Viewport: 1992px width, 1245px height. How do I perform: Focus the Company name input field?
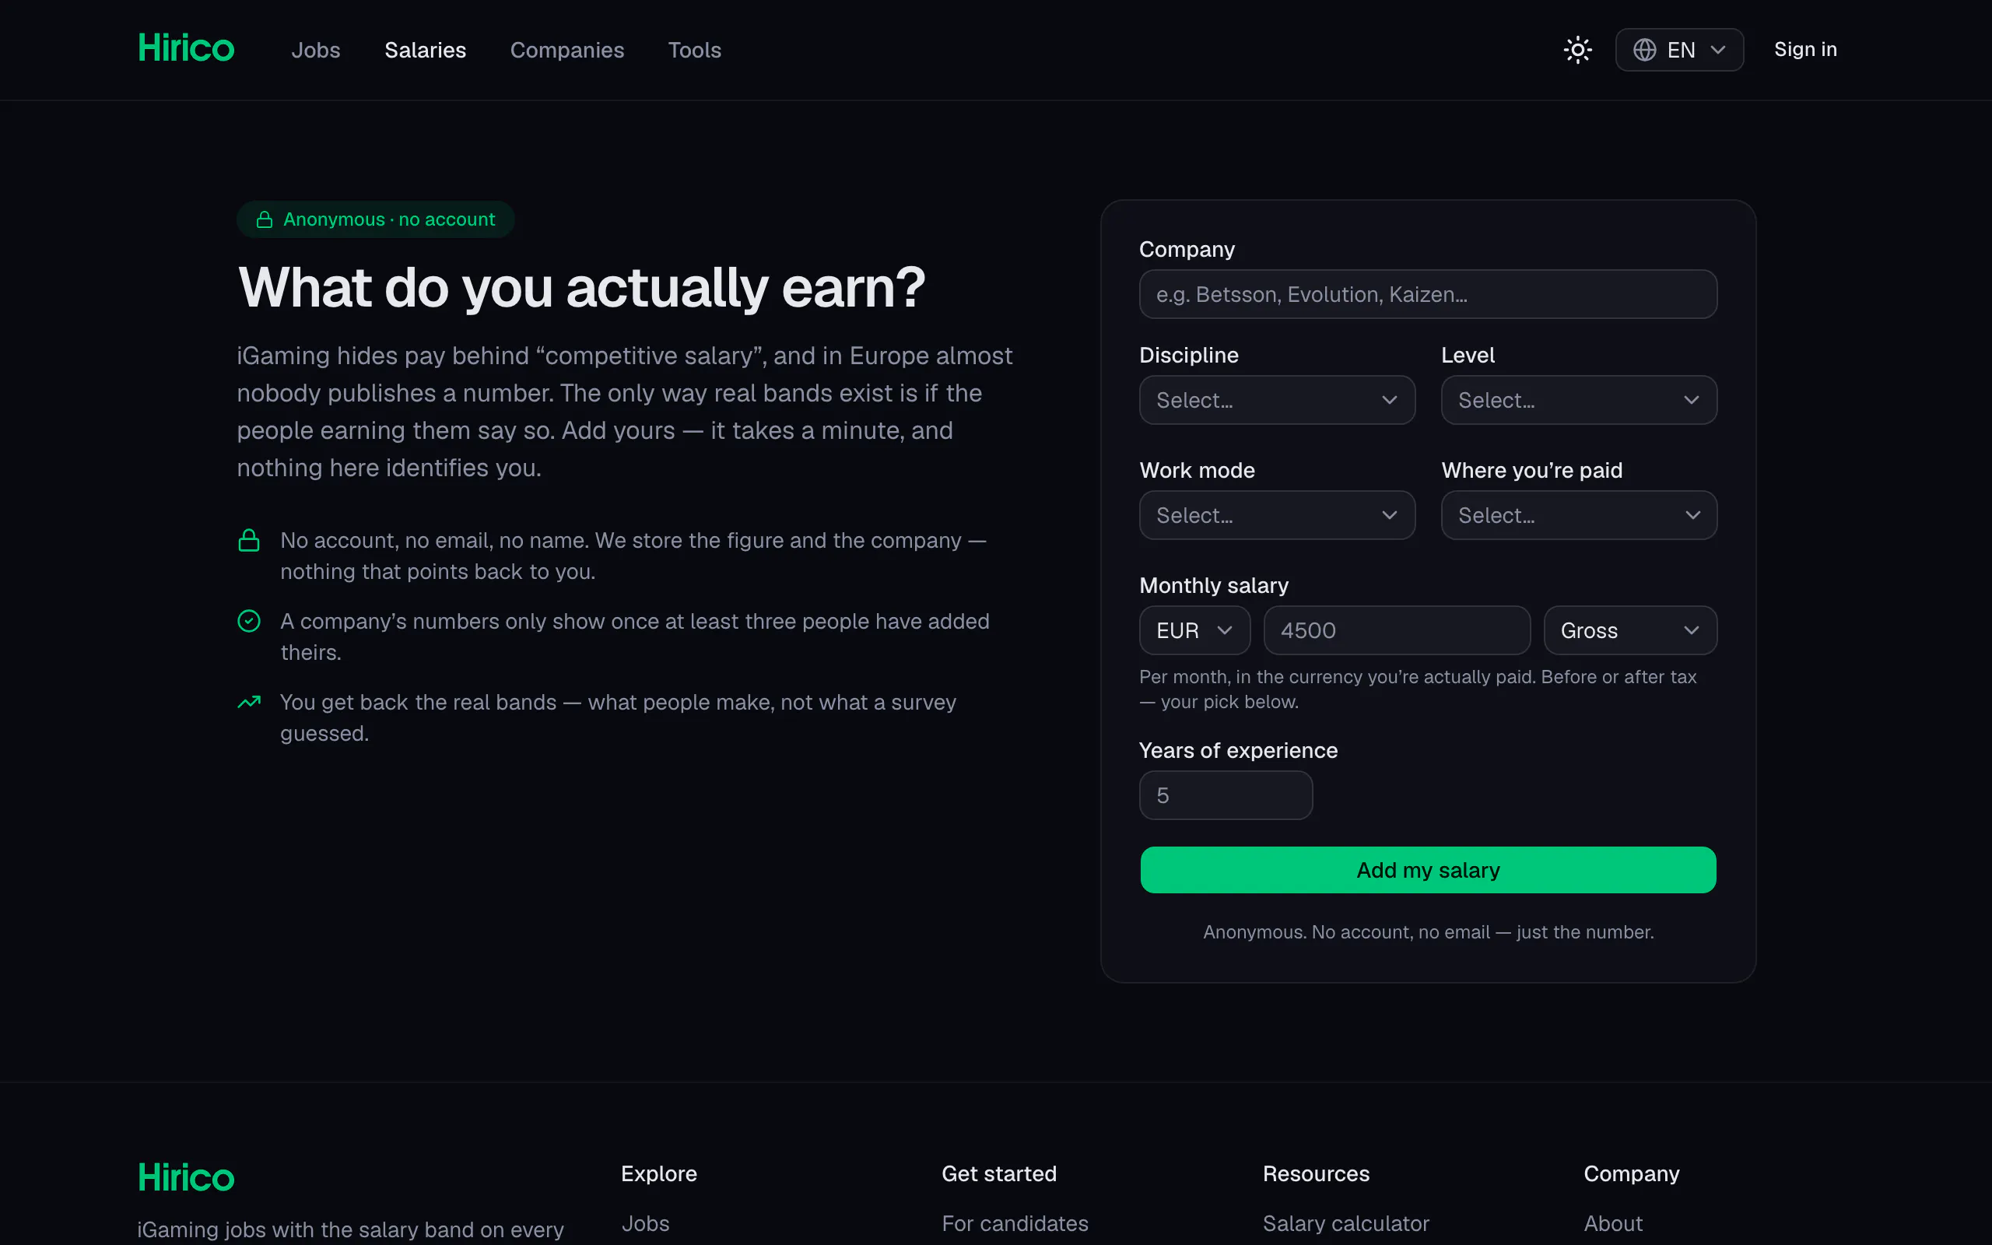tap(1428, 294)
